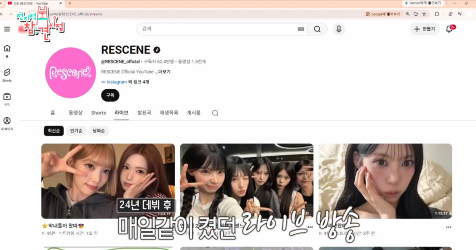This screenshot has height=250, width=476.
Task: Open the 1:15:37 stream thumbnail
Action: 385,181
